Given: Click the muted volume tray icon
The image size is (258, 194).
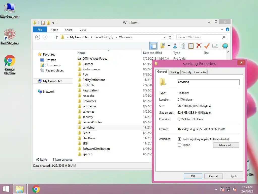Looking at the screenshot, I should (234, 189).
